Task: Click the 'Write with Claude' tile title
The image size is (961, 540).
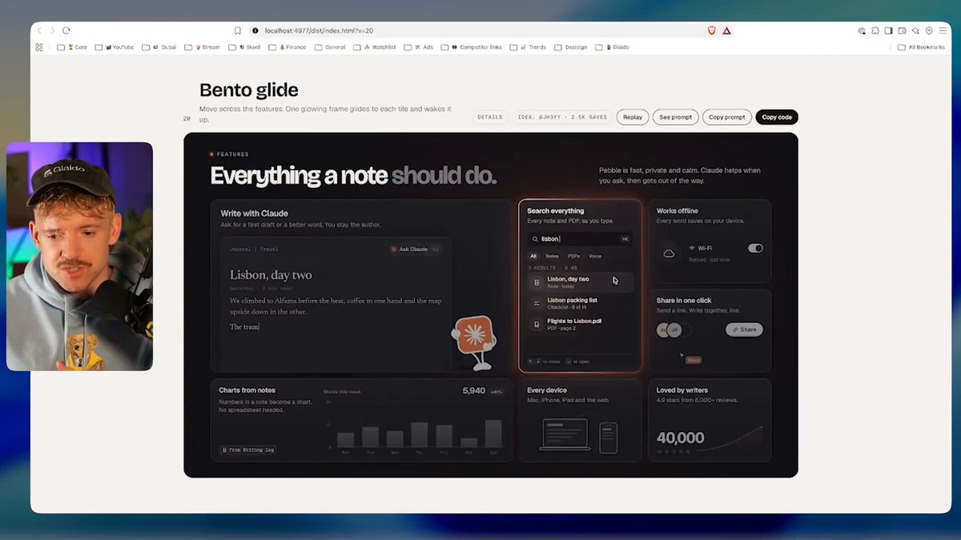Action: (x=255, y=214)
